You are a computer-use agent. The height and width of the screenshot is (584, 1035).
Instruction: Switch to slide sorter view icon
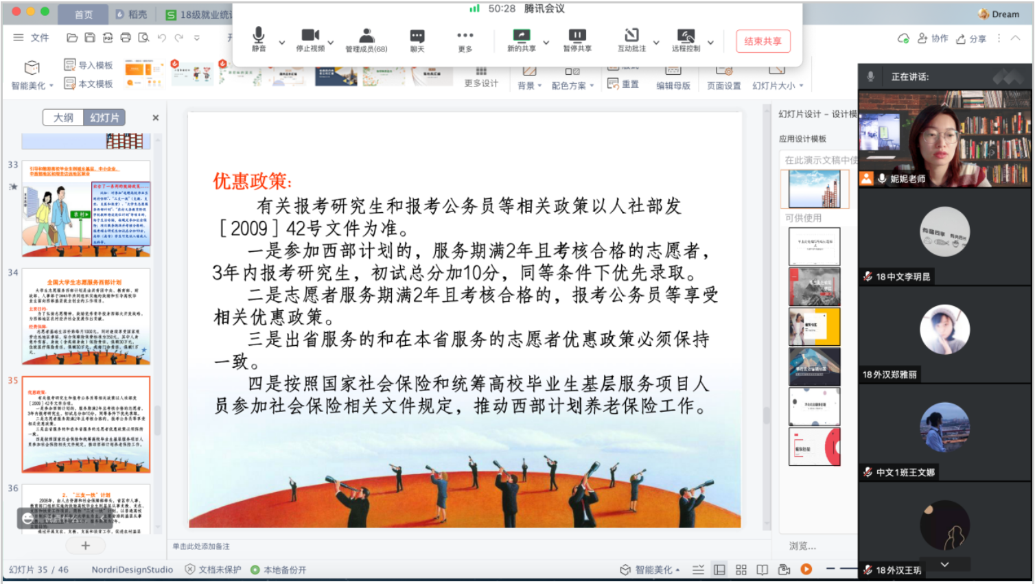pyautogui.click(x=741, y=570)
